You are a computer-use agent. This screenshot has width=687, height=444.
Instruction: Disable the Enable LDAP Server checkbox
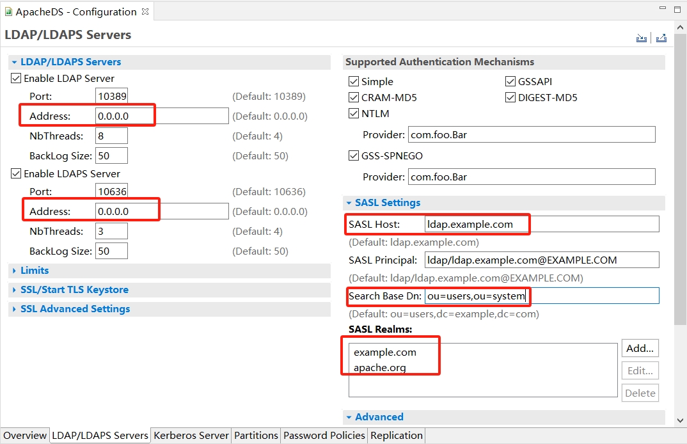16,79
